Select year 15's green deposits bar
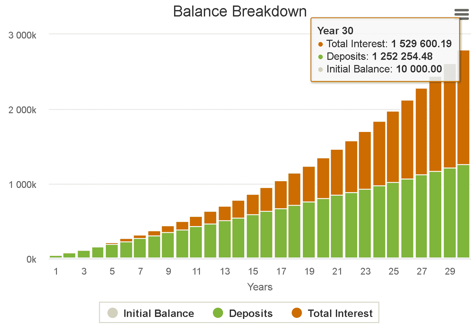This screenshot has width=474, height=326. point(253,236)
